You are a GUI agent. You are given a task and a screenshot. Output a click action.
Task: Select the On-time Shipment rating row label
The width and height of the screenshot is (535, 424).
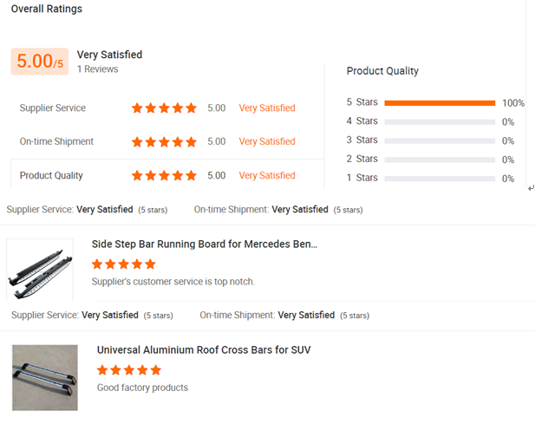(x=56, y=141)
